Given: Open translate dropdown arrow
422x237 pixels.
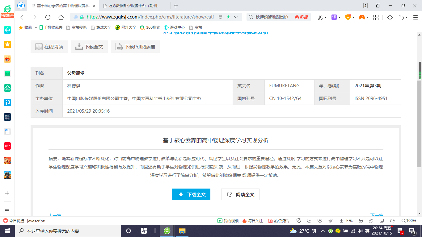Looking at the screenshot, I should 339,18.
